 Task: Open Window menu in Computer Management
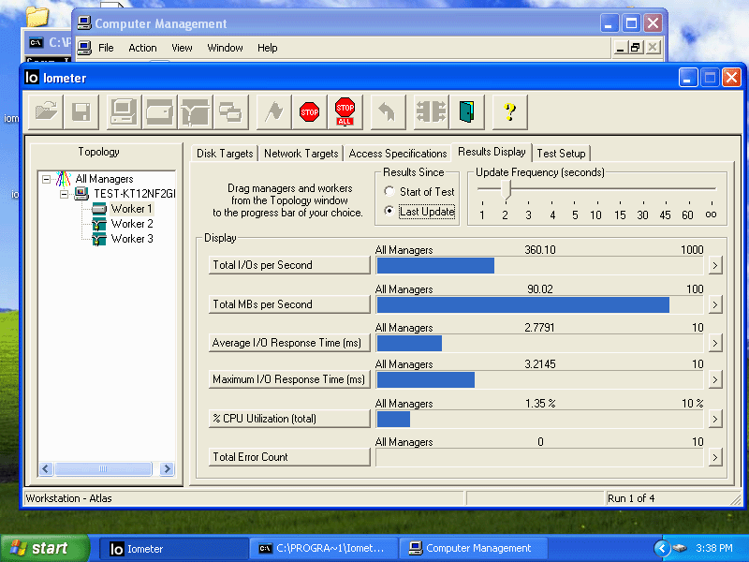tap(225, 48)
